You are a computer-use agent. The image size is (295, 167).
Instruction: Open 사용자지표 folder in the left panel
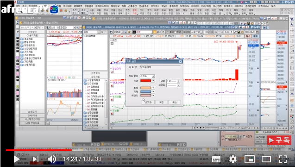click(x=28, y=65)
